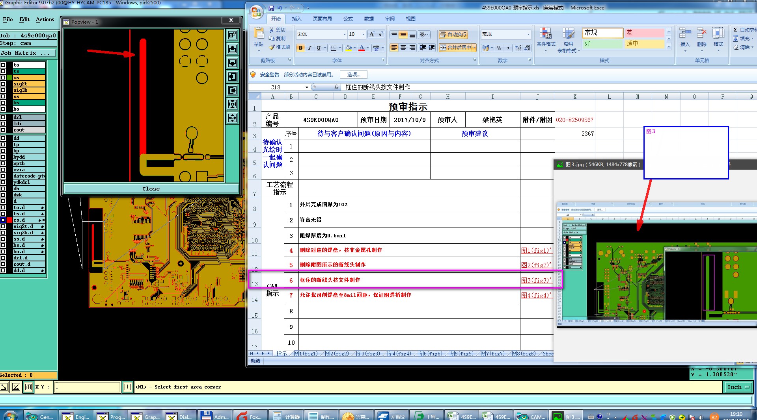Open the File menu in Graphic Editor
Viewport: 757px width, 420px height.
(x=8, y=19)
